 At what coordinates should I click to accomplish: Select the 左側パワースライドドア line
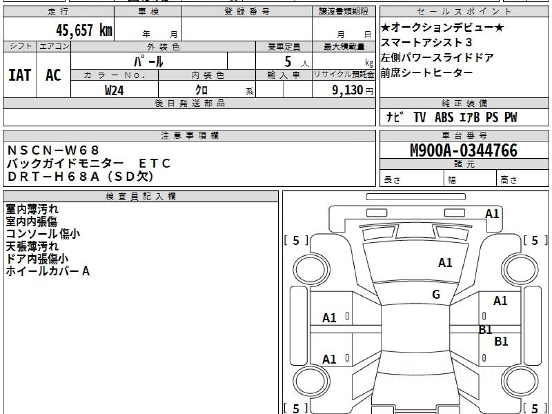pyautogui.click(x=437, y=58)
